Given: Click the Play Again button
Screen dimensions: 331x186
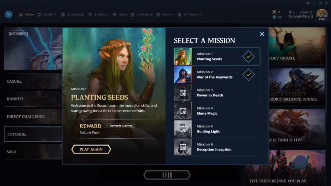Looking at the screenshot, I should click(91, 149).
